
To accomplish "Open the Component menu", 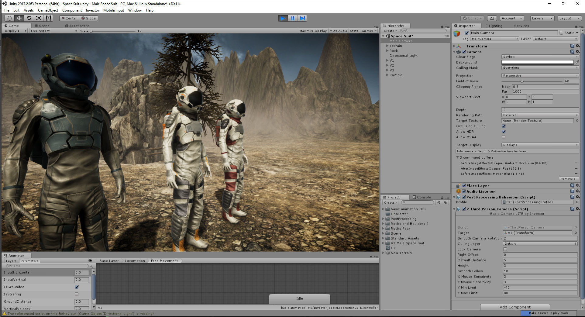I will [x=72, y=10].
